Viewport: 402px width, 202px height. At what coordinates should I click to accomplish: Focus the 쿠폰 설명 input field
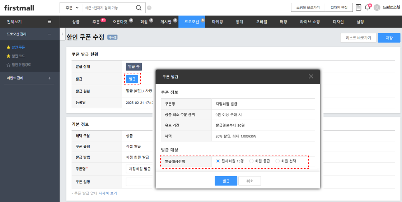click(x=140, y=182)
